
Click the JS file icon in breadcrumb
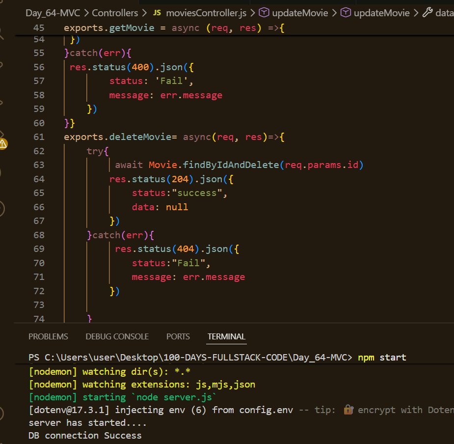[x=157, y=13]
